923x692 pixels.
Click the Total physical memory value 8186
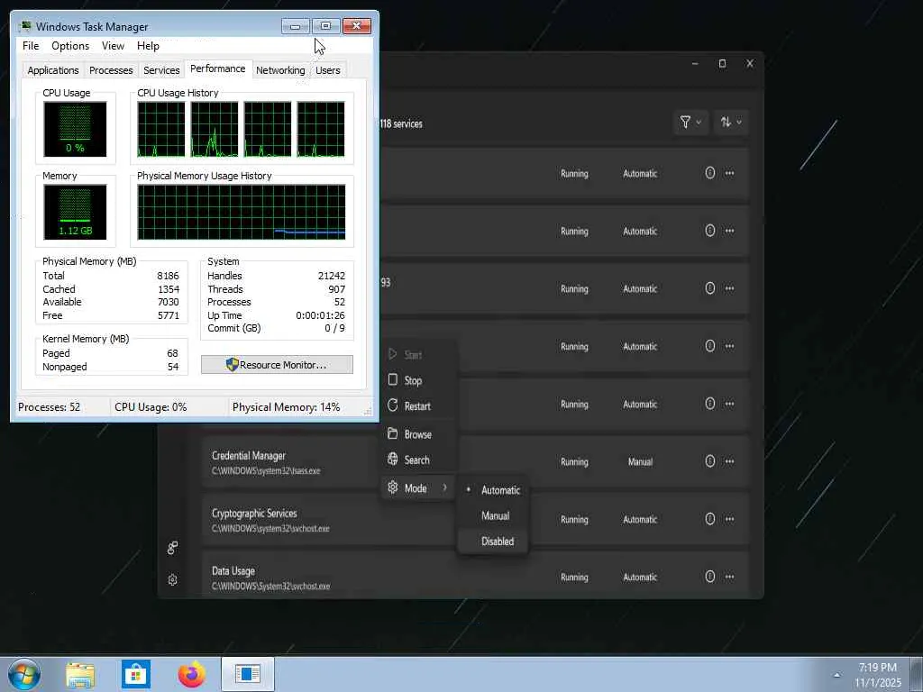[x=168, y=276]
